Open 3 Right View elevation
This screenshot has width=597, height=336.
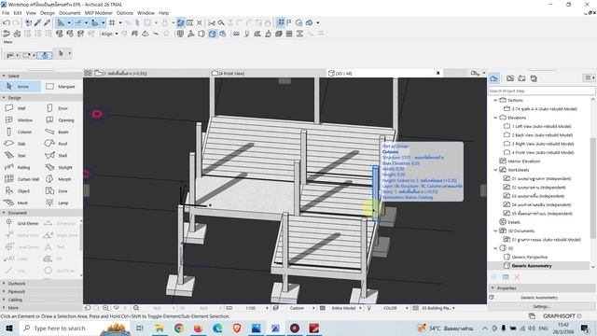coord(543,144)
